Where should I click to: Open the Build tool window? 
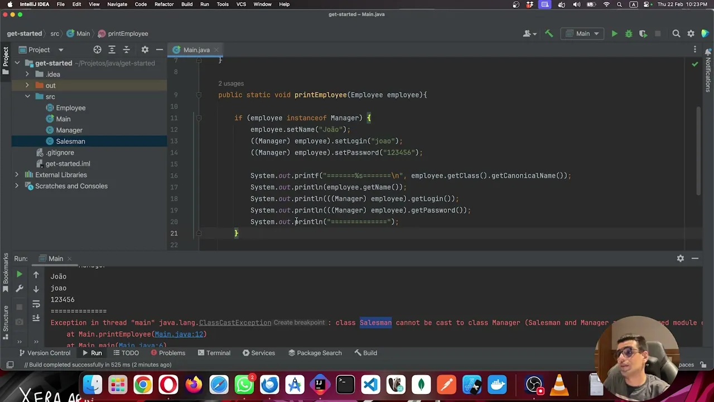[x=365, y=353]
